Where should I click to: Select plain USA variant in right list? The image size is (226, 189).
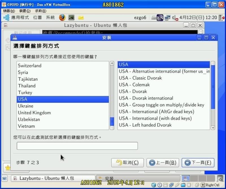[164, 65]
